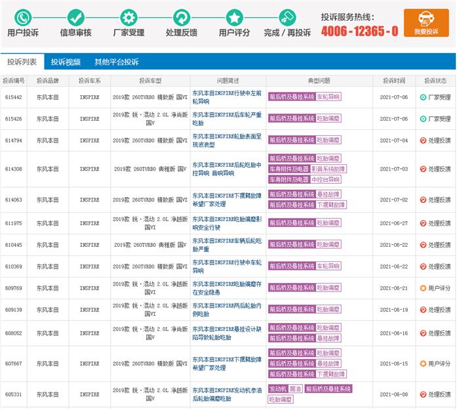The image size is (459, 409).
Task: Click 厂家受理 status icon in row 615442
Action: tap(423, 97)
